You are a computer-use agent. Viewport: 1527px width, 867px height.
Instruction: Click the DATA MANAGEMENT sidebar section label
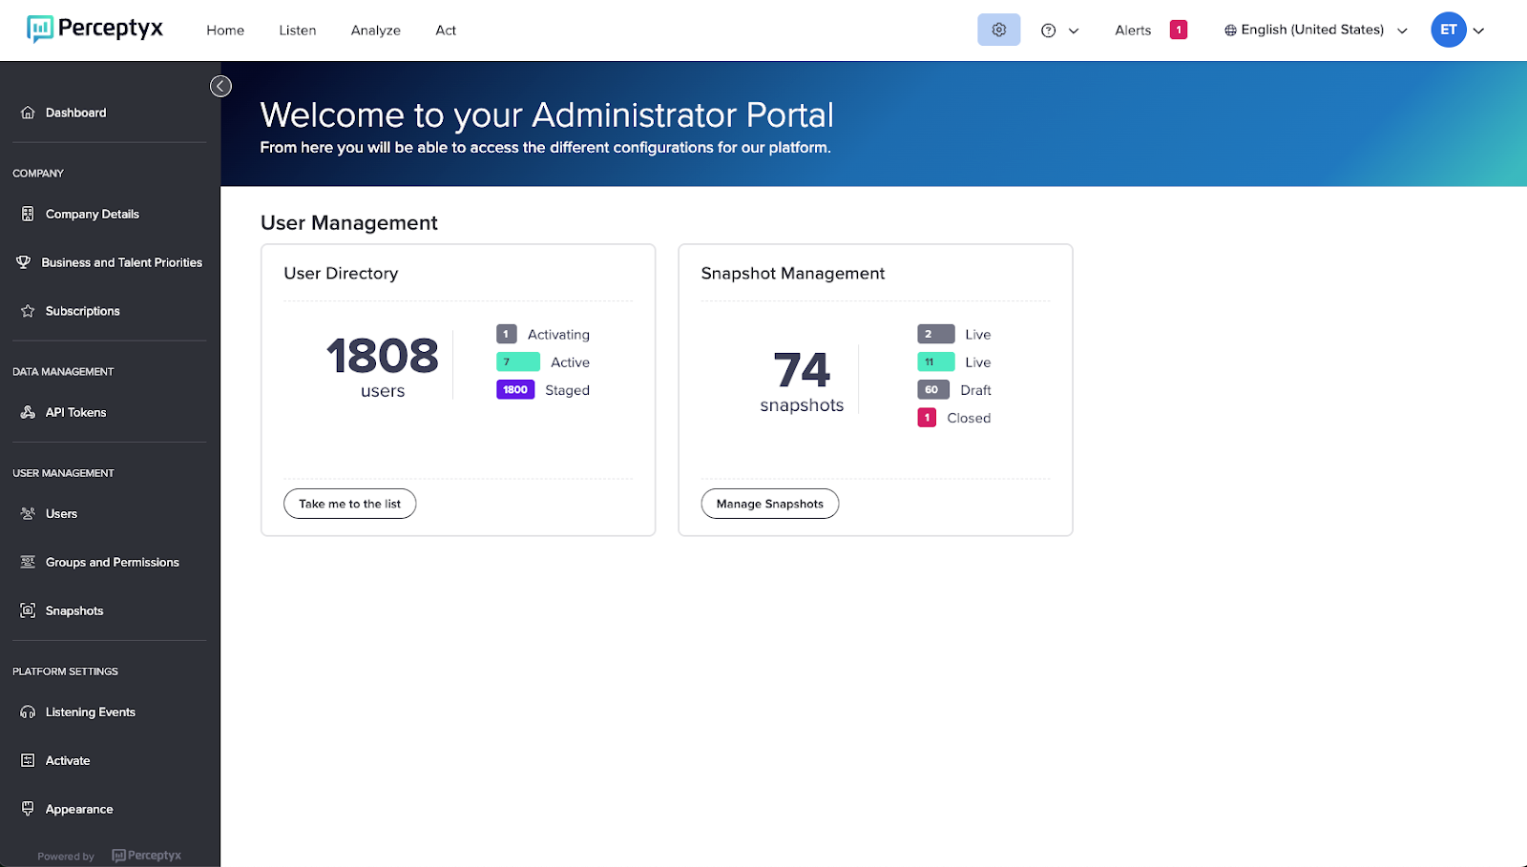[x=63, y=372]
